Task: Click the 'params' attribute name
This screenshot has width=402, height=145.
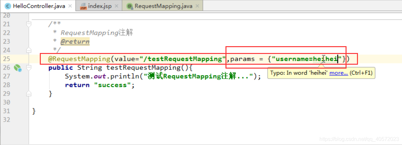Action: tap(242, 59)
